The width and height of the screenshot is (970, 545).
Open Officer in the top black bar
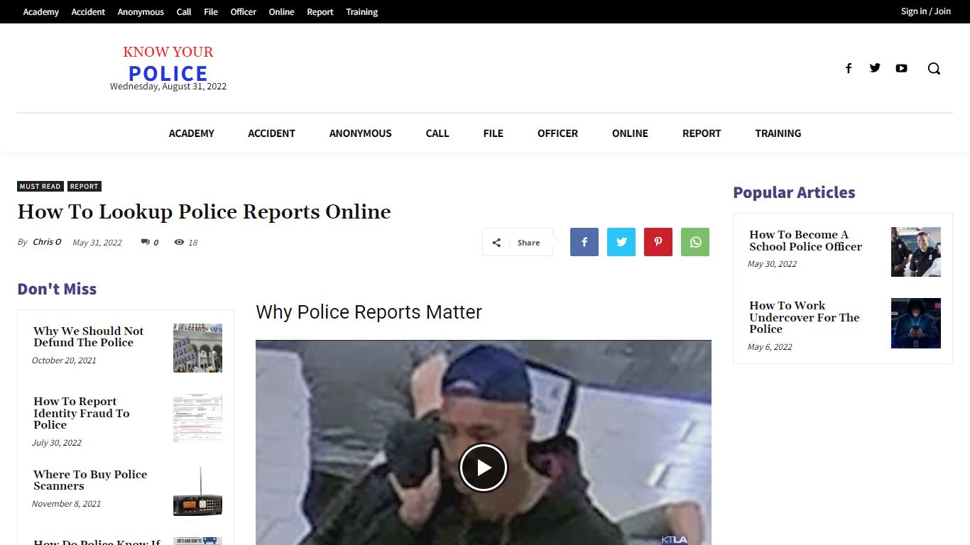tap(244, 12)
